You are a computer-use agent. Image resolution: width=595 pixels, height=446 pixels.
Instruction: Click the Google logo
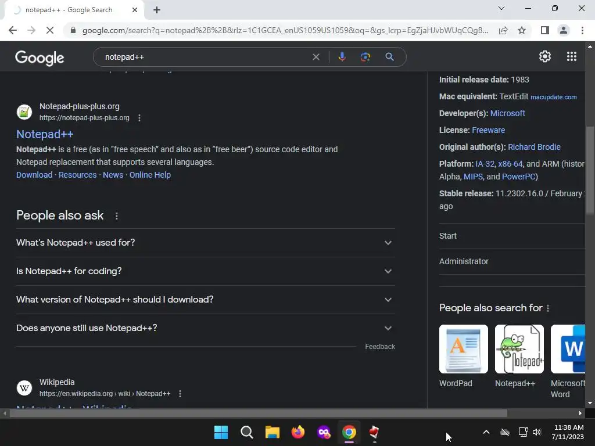[x=40, y=57]
